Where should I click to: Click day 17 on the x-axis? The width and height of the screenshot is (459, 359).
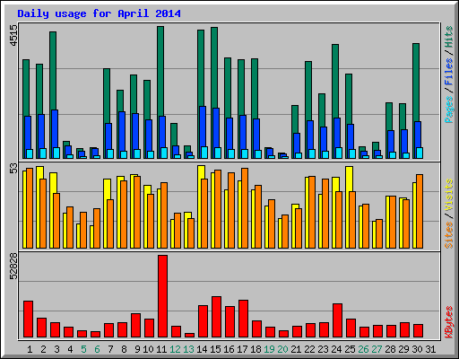point(242,349)
